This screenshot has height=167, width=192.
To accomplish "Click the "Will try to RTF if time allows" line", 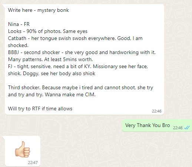I will click(x=40, y=109).
